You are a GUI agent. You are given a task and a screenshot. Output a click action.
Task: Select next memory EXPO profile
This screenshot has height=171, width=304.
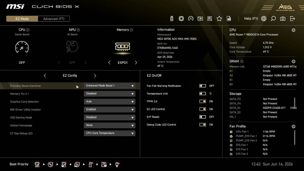pos(136,62)
